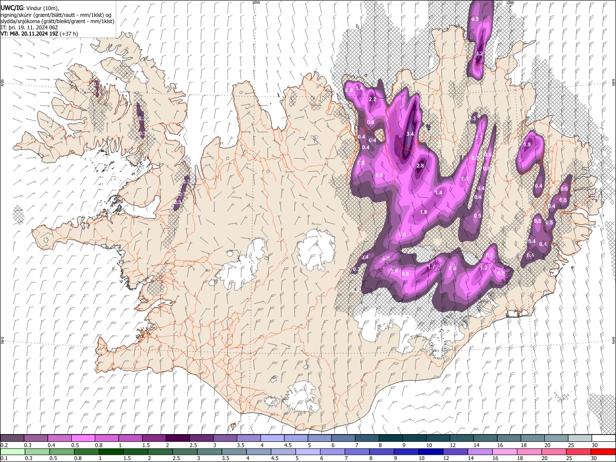Click the 'rigning/skúrir' legend description line
This screenshot has width=616, height=462.
(56, 15)
